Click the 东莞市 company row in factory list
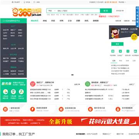The image size is (139, 139). [x=107, y=99]
